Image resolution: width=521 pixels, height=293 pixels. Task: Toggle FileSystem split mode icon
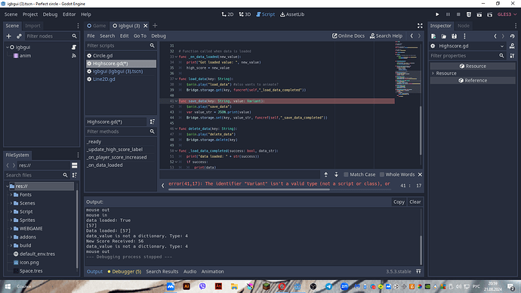tap(75, 165)
